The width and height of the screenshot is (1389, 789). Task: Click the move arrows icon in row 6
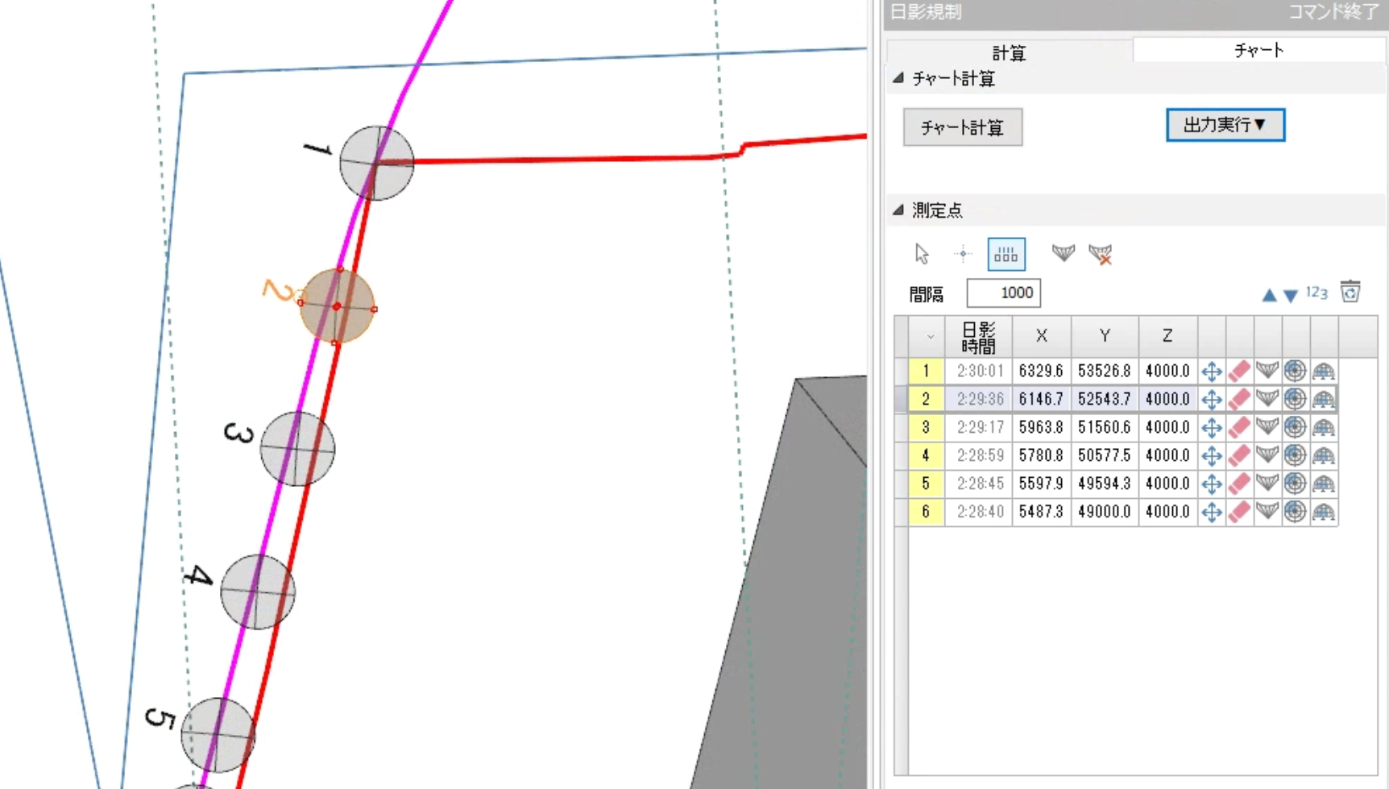coord(1212,513)
